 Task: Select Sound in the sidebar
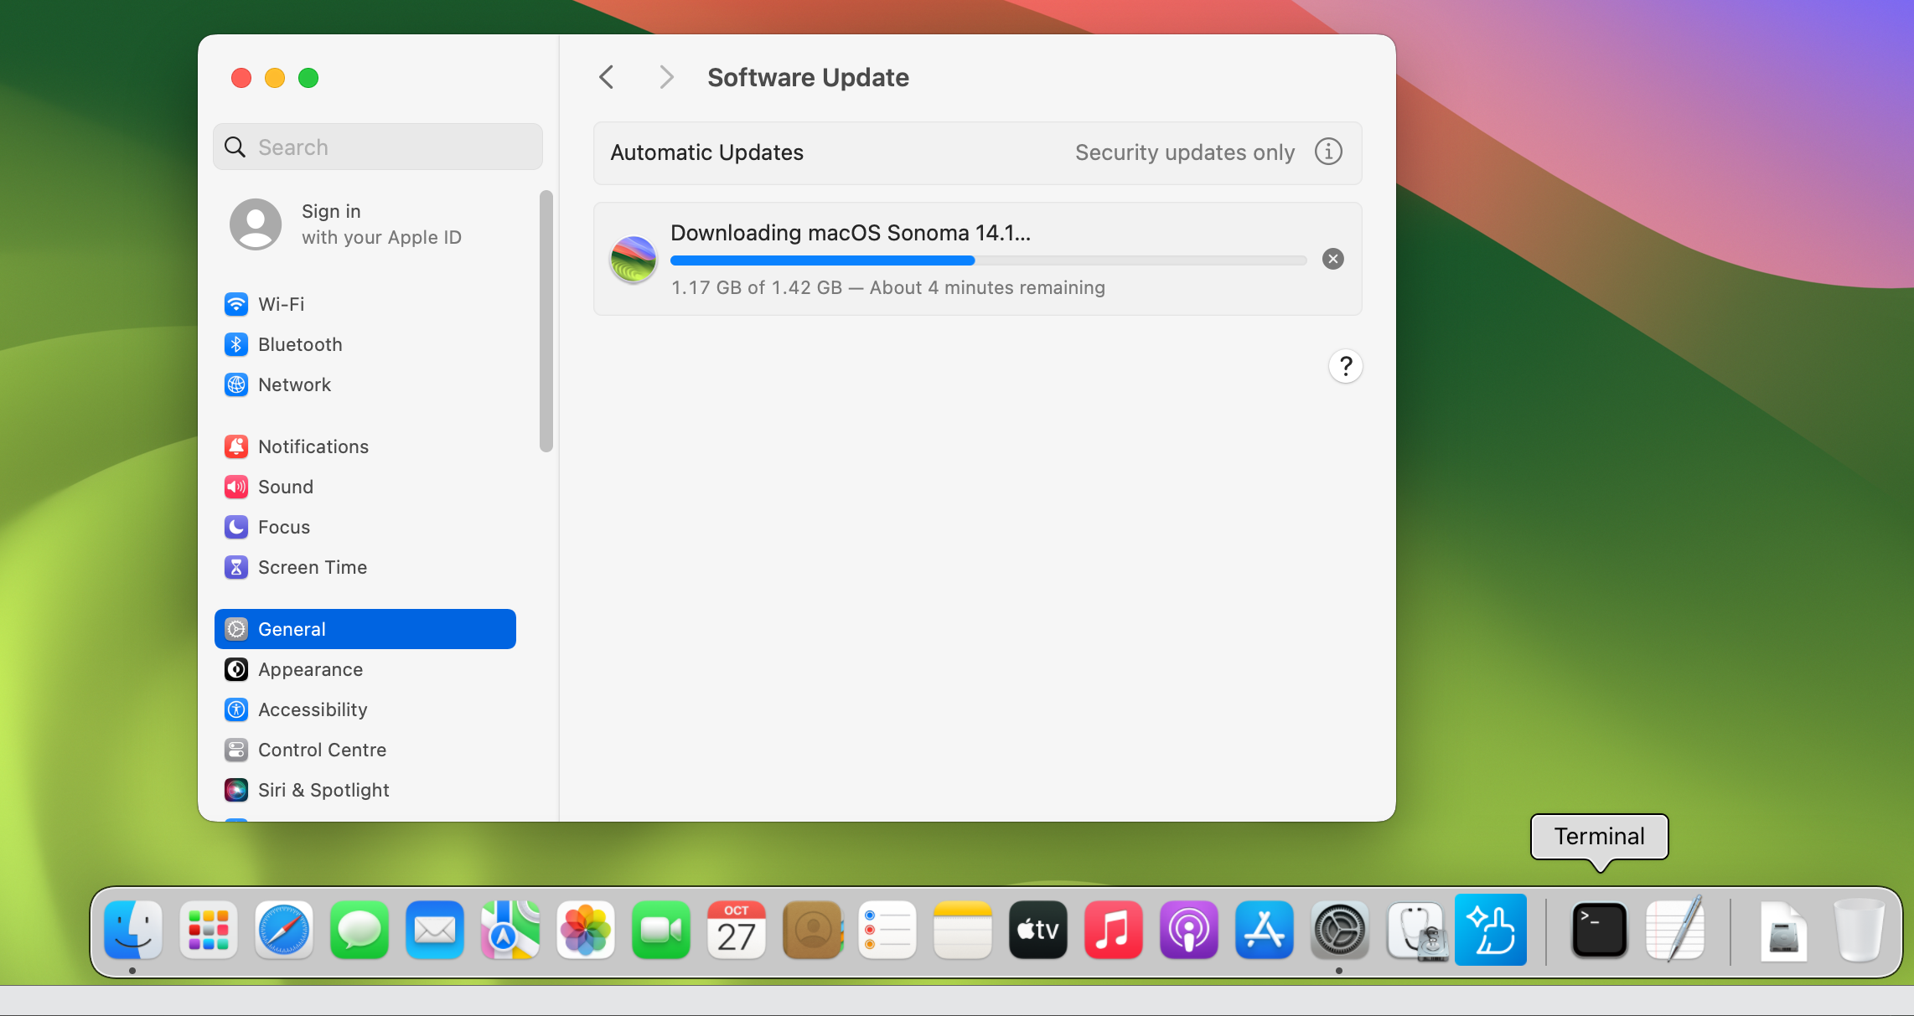pyautogui.click(x=365, y=487)
